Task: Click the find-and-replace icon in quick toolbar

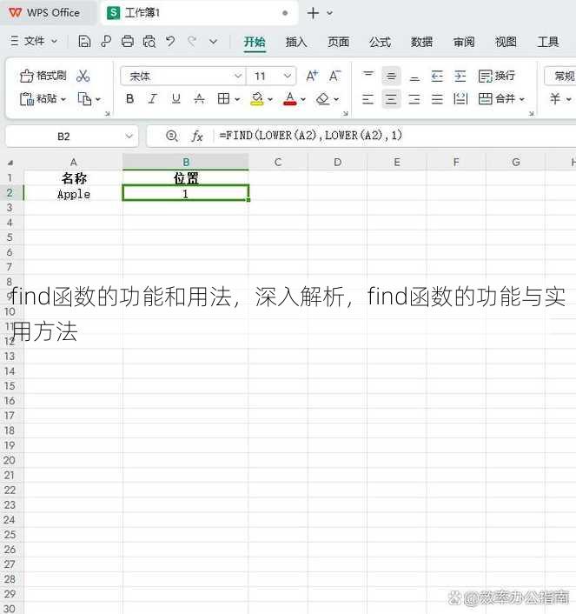Action: coord(106,41)
